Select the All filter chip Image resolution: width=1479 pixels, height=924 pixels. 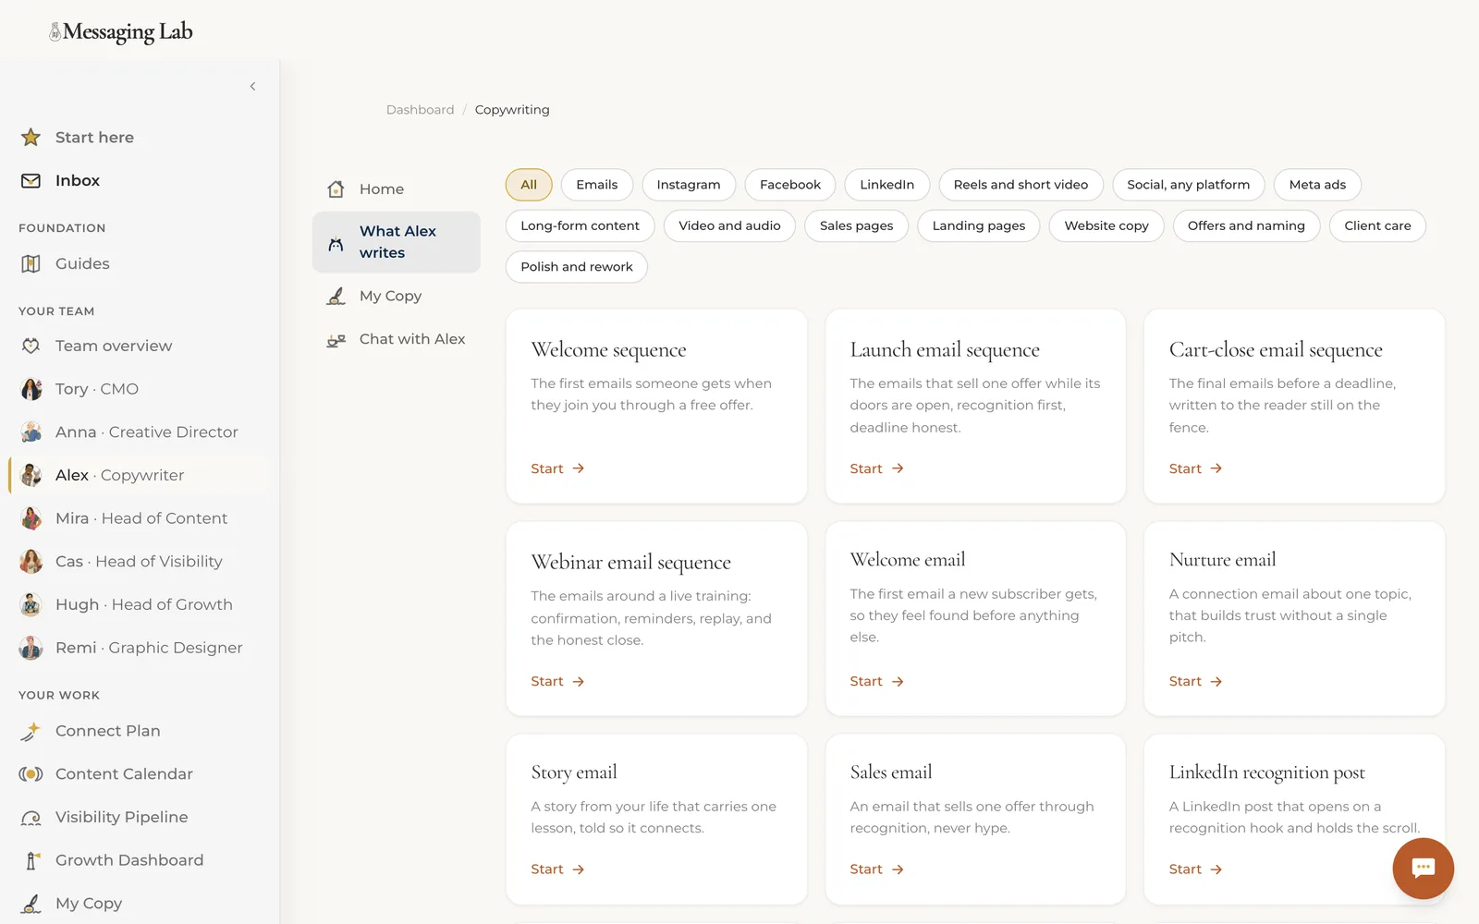coord(529,185)
